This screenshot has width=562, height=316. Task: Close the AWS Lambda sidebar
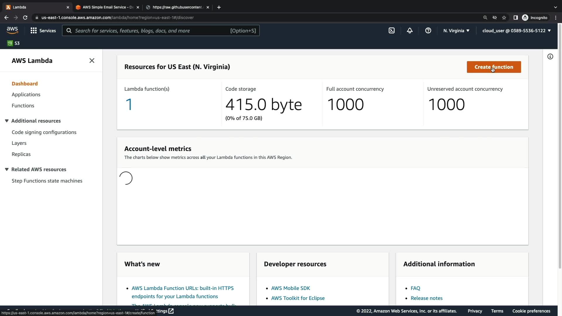[x=92, y=61]
